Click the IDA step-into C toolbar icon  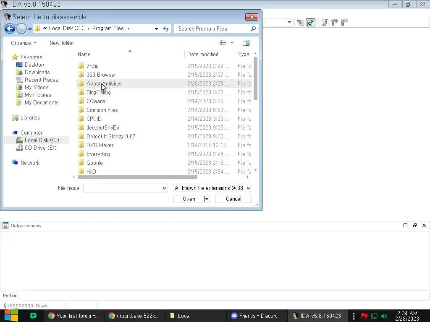click(x=301, y=22)
